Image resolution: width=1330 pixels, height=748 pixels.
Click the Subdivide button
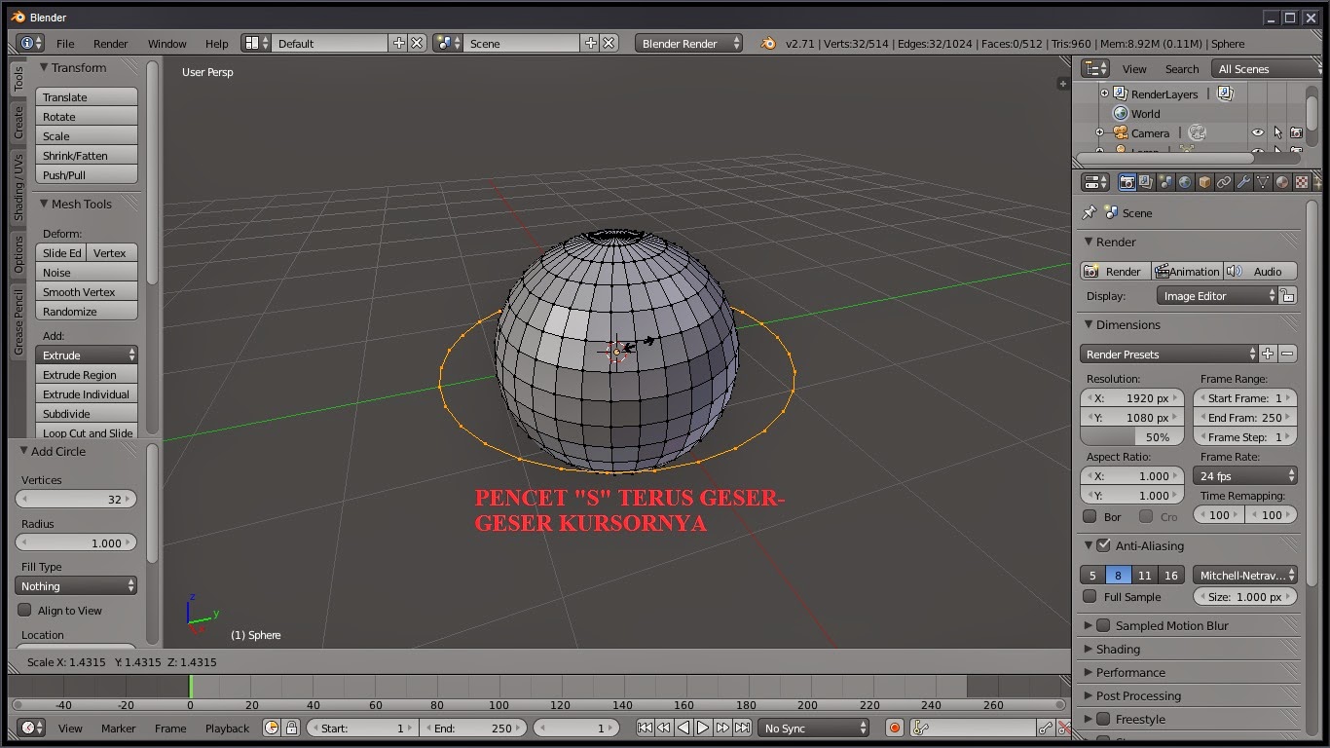[x=86, y=414]
